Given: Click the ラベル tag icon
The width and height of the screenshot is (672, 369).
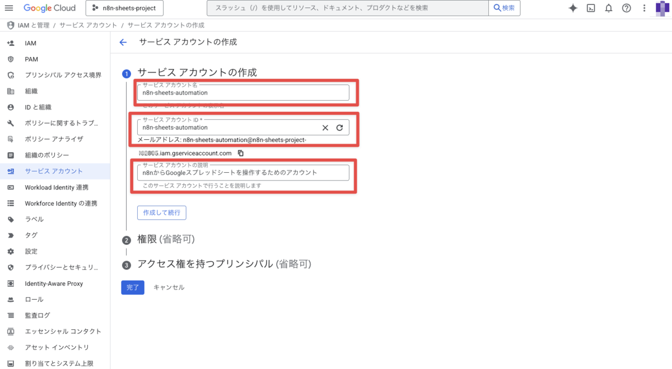Looking at the screenshot, I should pos(11,219).
